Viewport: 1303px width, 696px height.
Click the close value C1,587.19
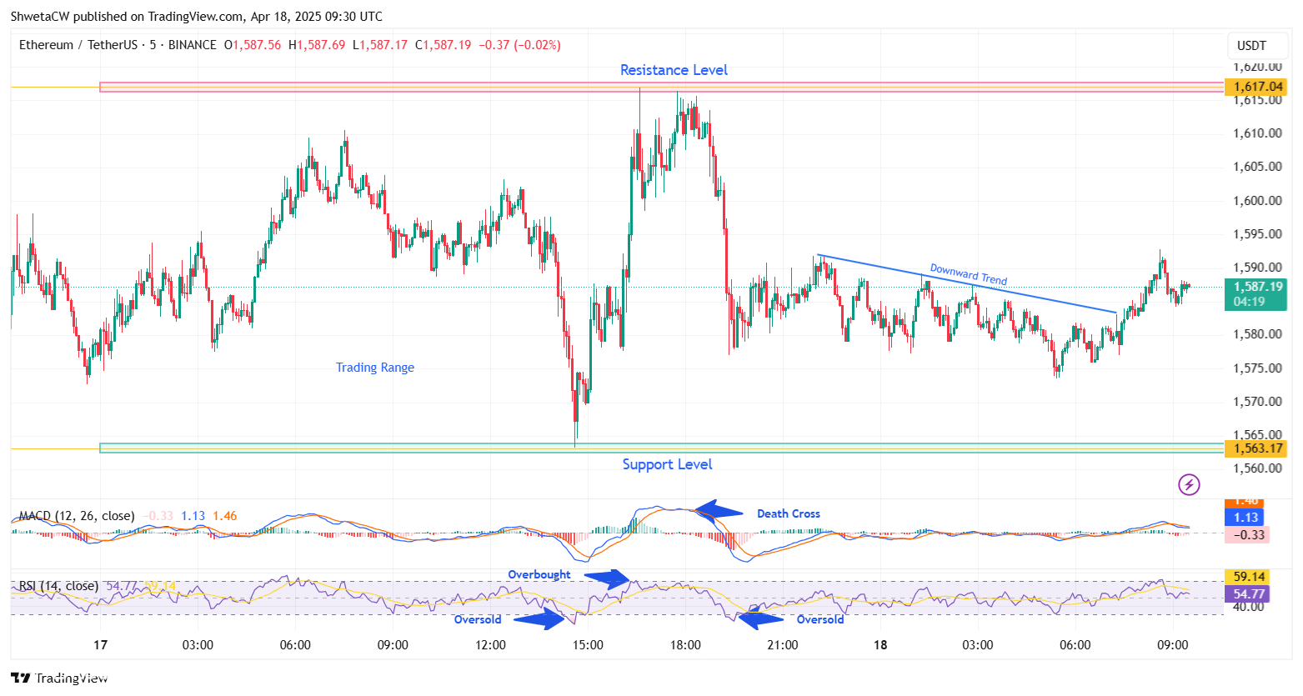click(x=444, y=45)
